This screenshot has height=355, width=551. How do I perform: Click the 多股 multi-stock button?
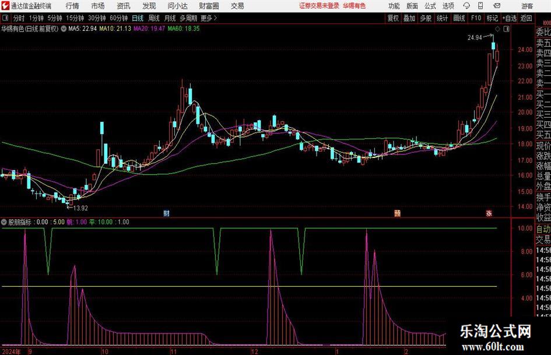coord(426,18)
